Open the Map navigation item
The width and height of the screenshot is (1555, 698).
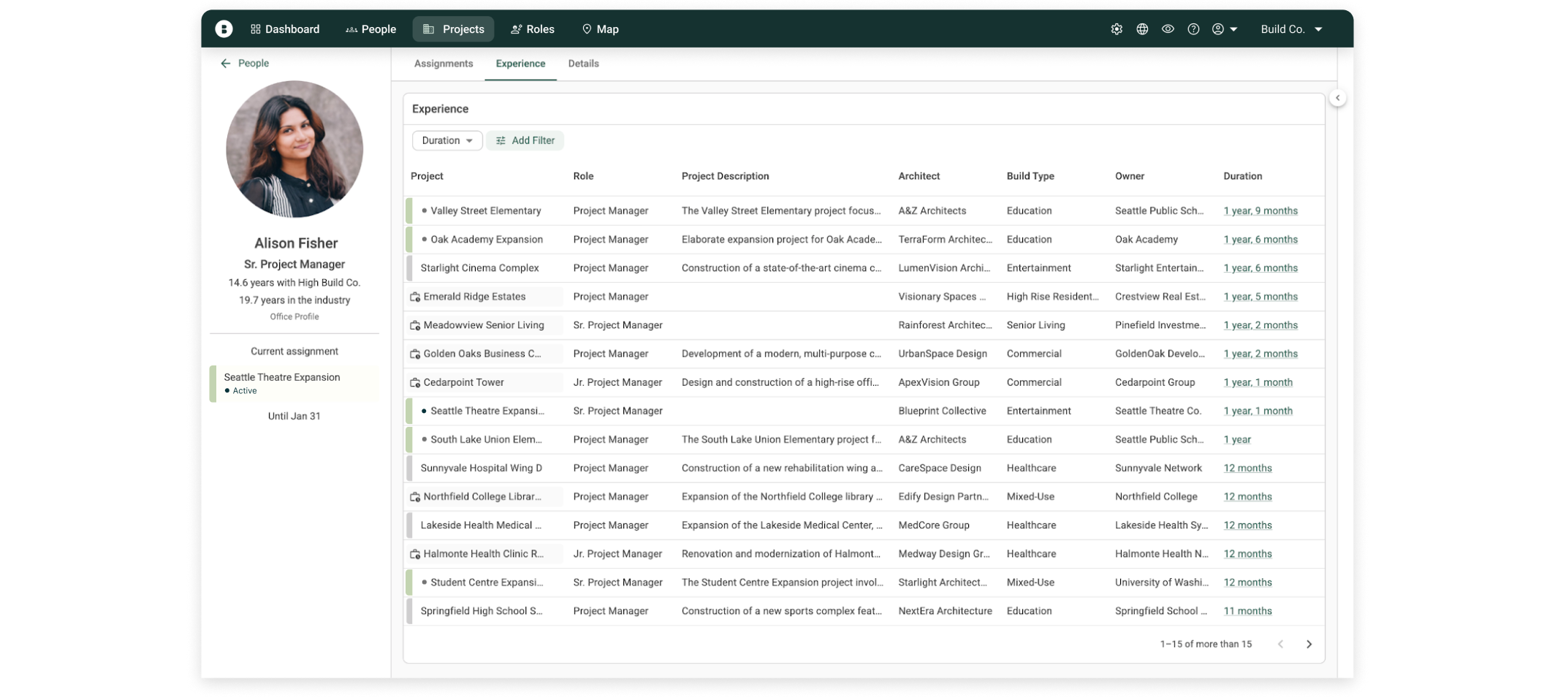[600, 29]
